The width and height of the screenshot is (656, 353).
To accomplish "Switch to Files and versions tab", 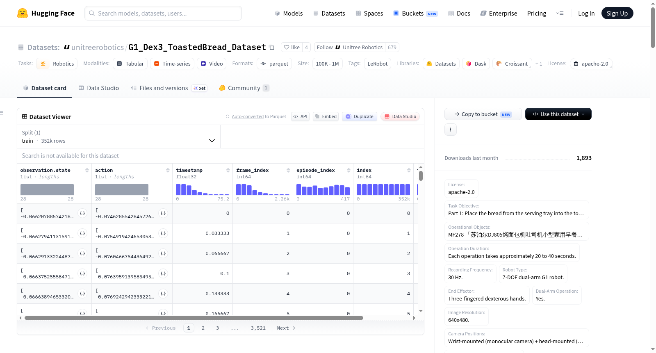I will point(169,88).
